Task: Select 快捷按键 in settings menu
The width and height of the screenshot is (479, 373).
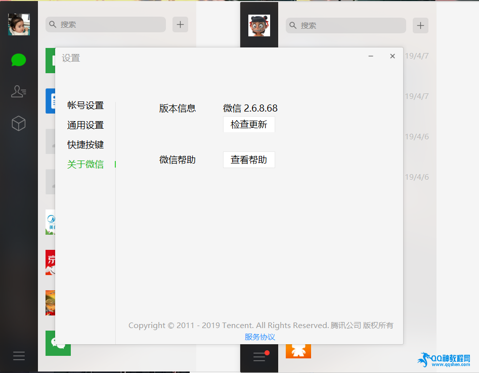Action: (85, 145)
